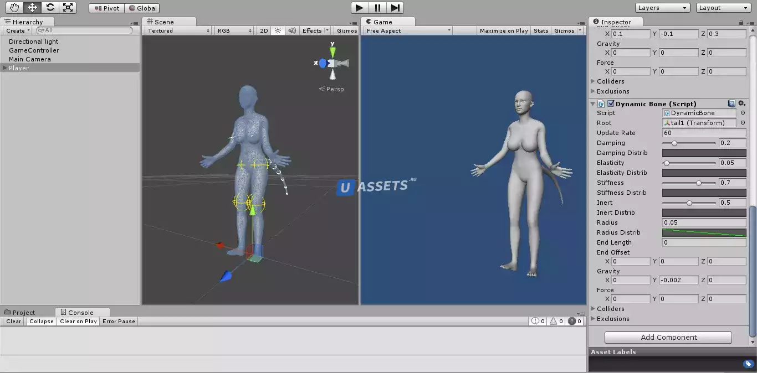Viewport: 757px width, 373px height.
Task: Open Dynamic Bone component gear menu
Action: 742,103
